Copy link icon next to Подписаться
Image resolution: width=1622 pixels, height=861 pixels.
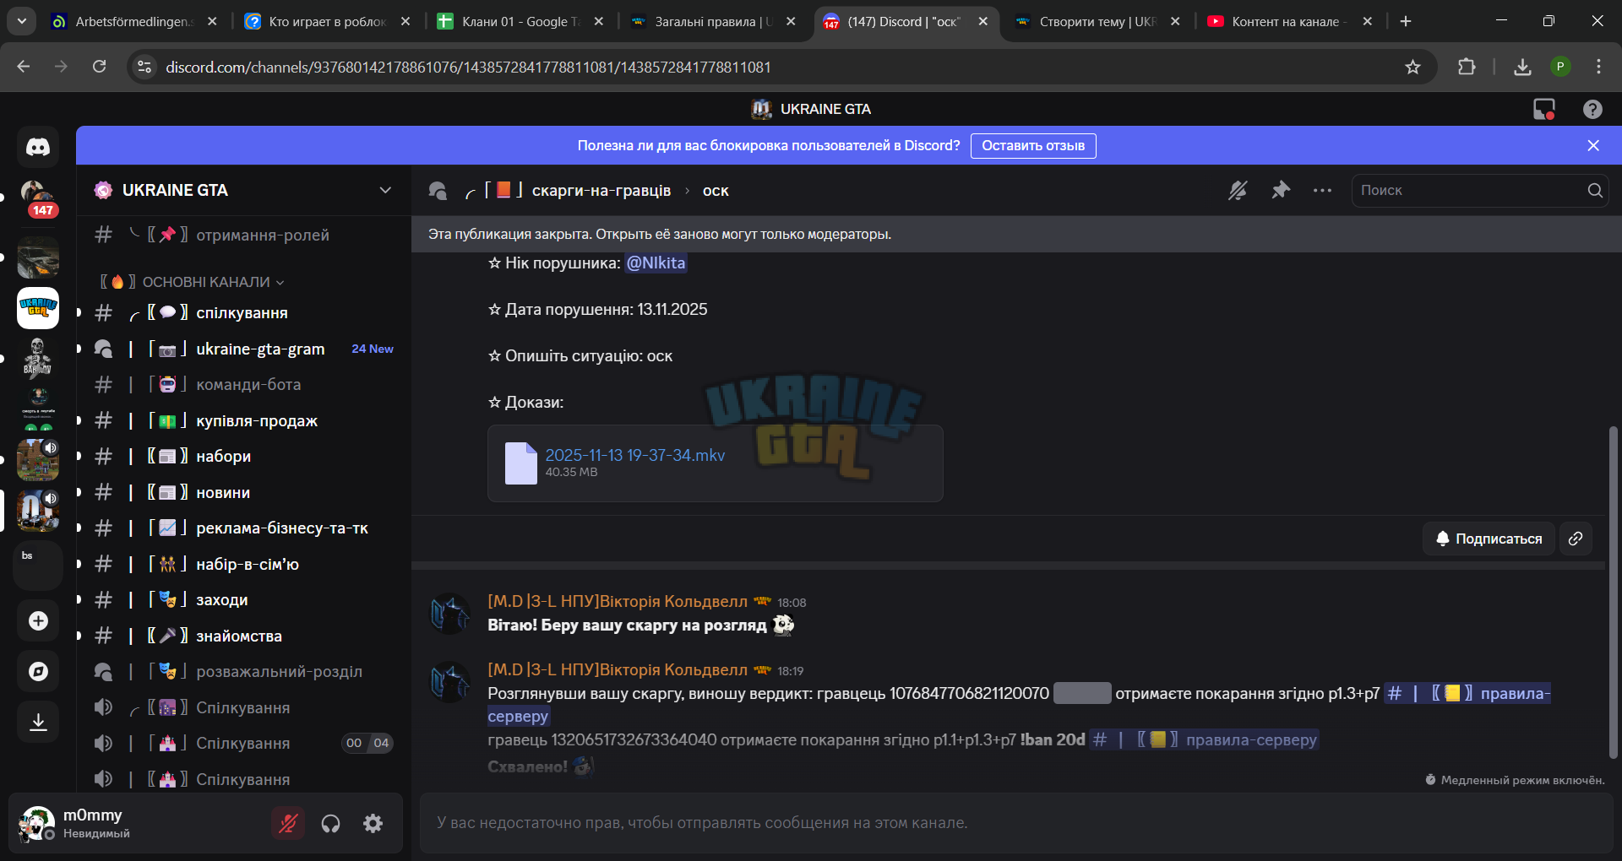(1576, 539)
